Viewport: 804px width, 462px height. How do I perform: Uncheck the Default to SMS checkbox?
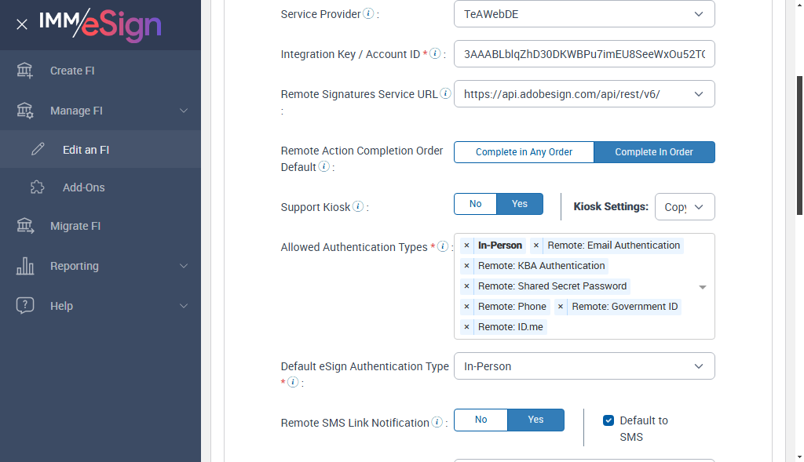click(608, 420)
